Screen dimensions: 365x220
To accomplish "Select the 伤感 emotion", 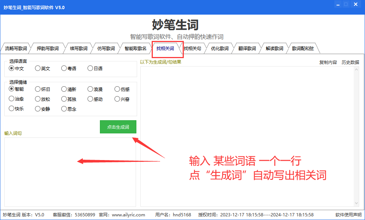I will [x=122, y=89].
